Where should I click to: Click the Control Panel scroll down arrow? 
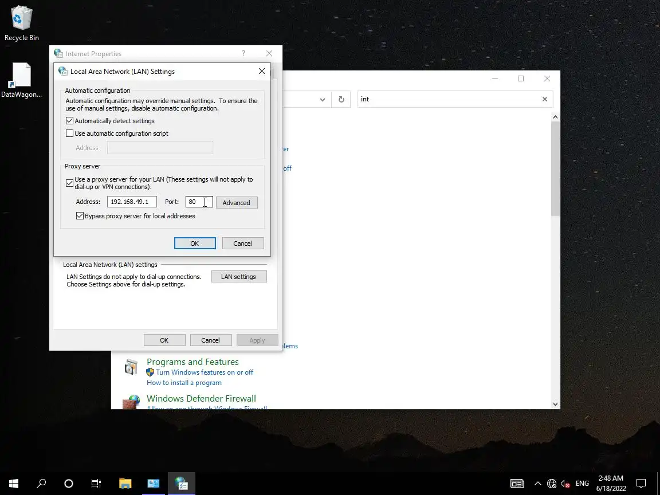pyautogui.click(x=555, y=404)
